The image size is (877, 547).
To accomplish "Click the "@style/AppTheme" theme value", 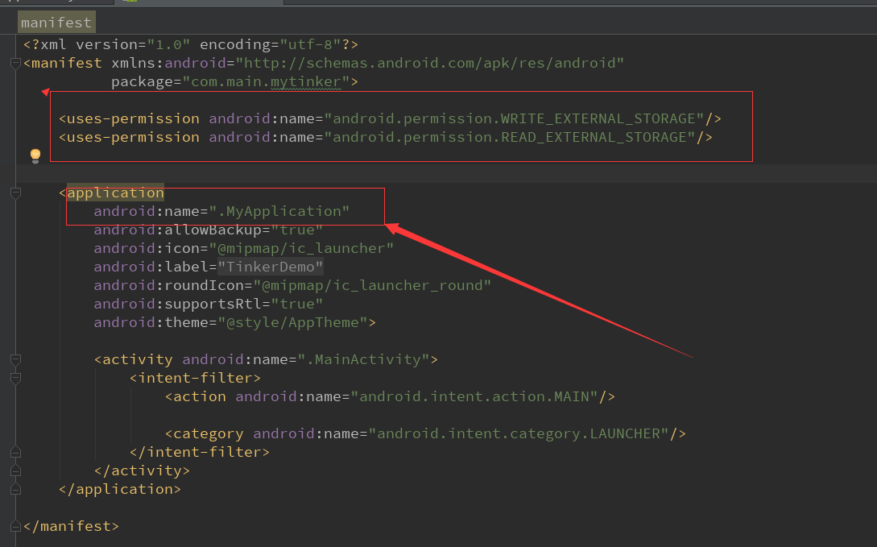I will 292,322.
